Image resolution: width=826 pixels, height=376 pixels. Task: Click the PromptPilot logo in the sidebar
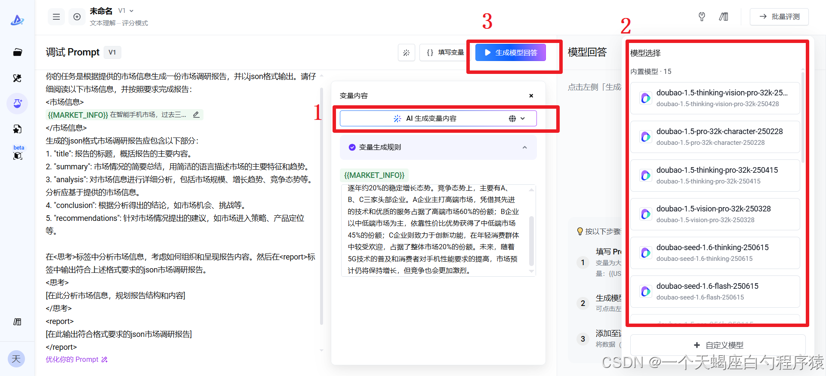click(x=17, y=20)
